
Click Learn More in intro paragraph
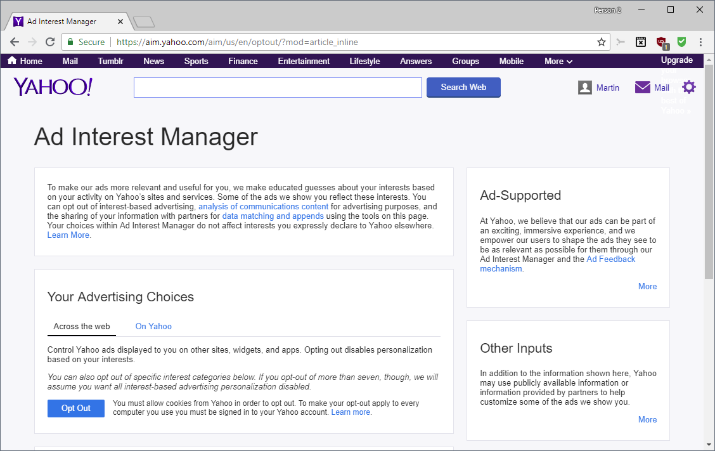pos(68,235)
